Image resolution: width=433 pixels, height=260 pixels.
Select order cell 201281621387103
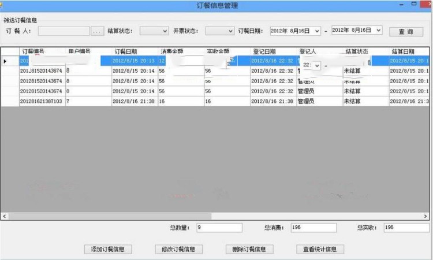42,102
